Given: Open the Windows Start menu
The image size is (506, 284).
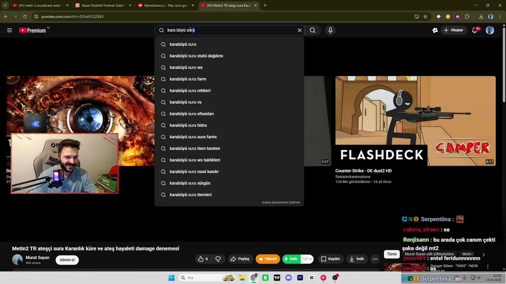Looking at the screenshot, I should (171, 278).
